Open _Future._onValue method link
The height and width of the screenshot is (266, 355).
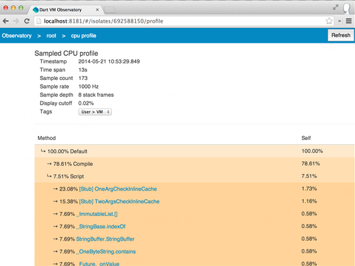pyautogui.click(x=98, y=264)
